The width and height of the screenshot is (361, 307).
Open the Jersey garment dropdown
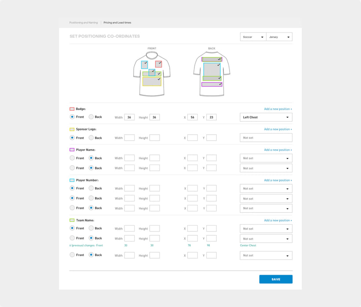click(x=279, y=37)
